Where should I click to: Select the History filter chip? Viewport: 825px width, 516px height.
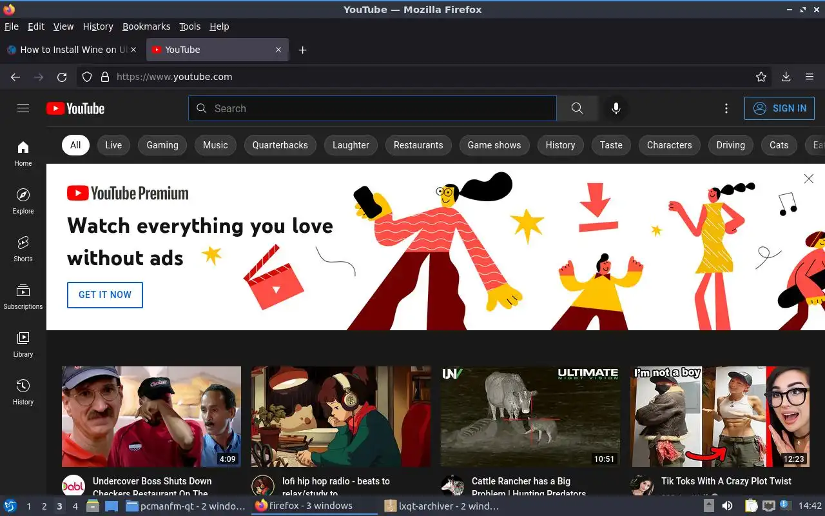tap(560, 145)
